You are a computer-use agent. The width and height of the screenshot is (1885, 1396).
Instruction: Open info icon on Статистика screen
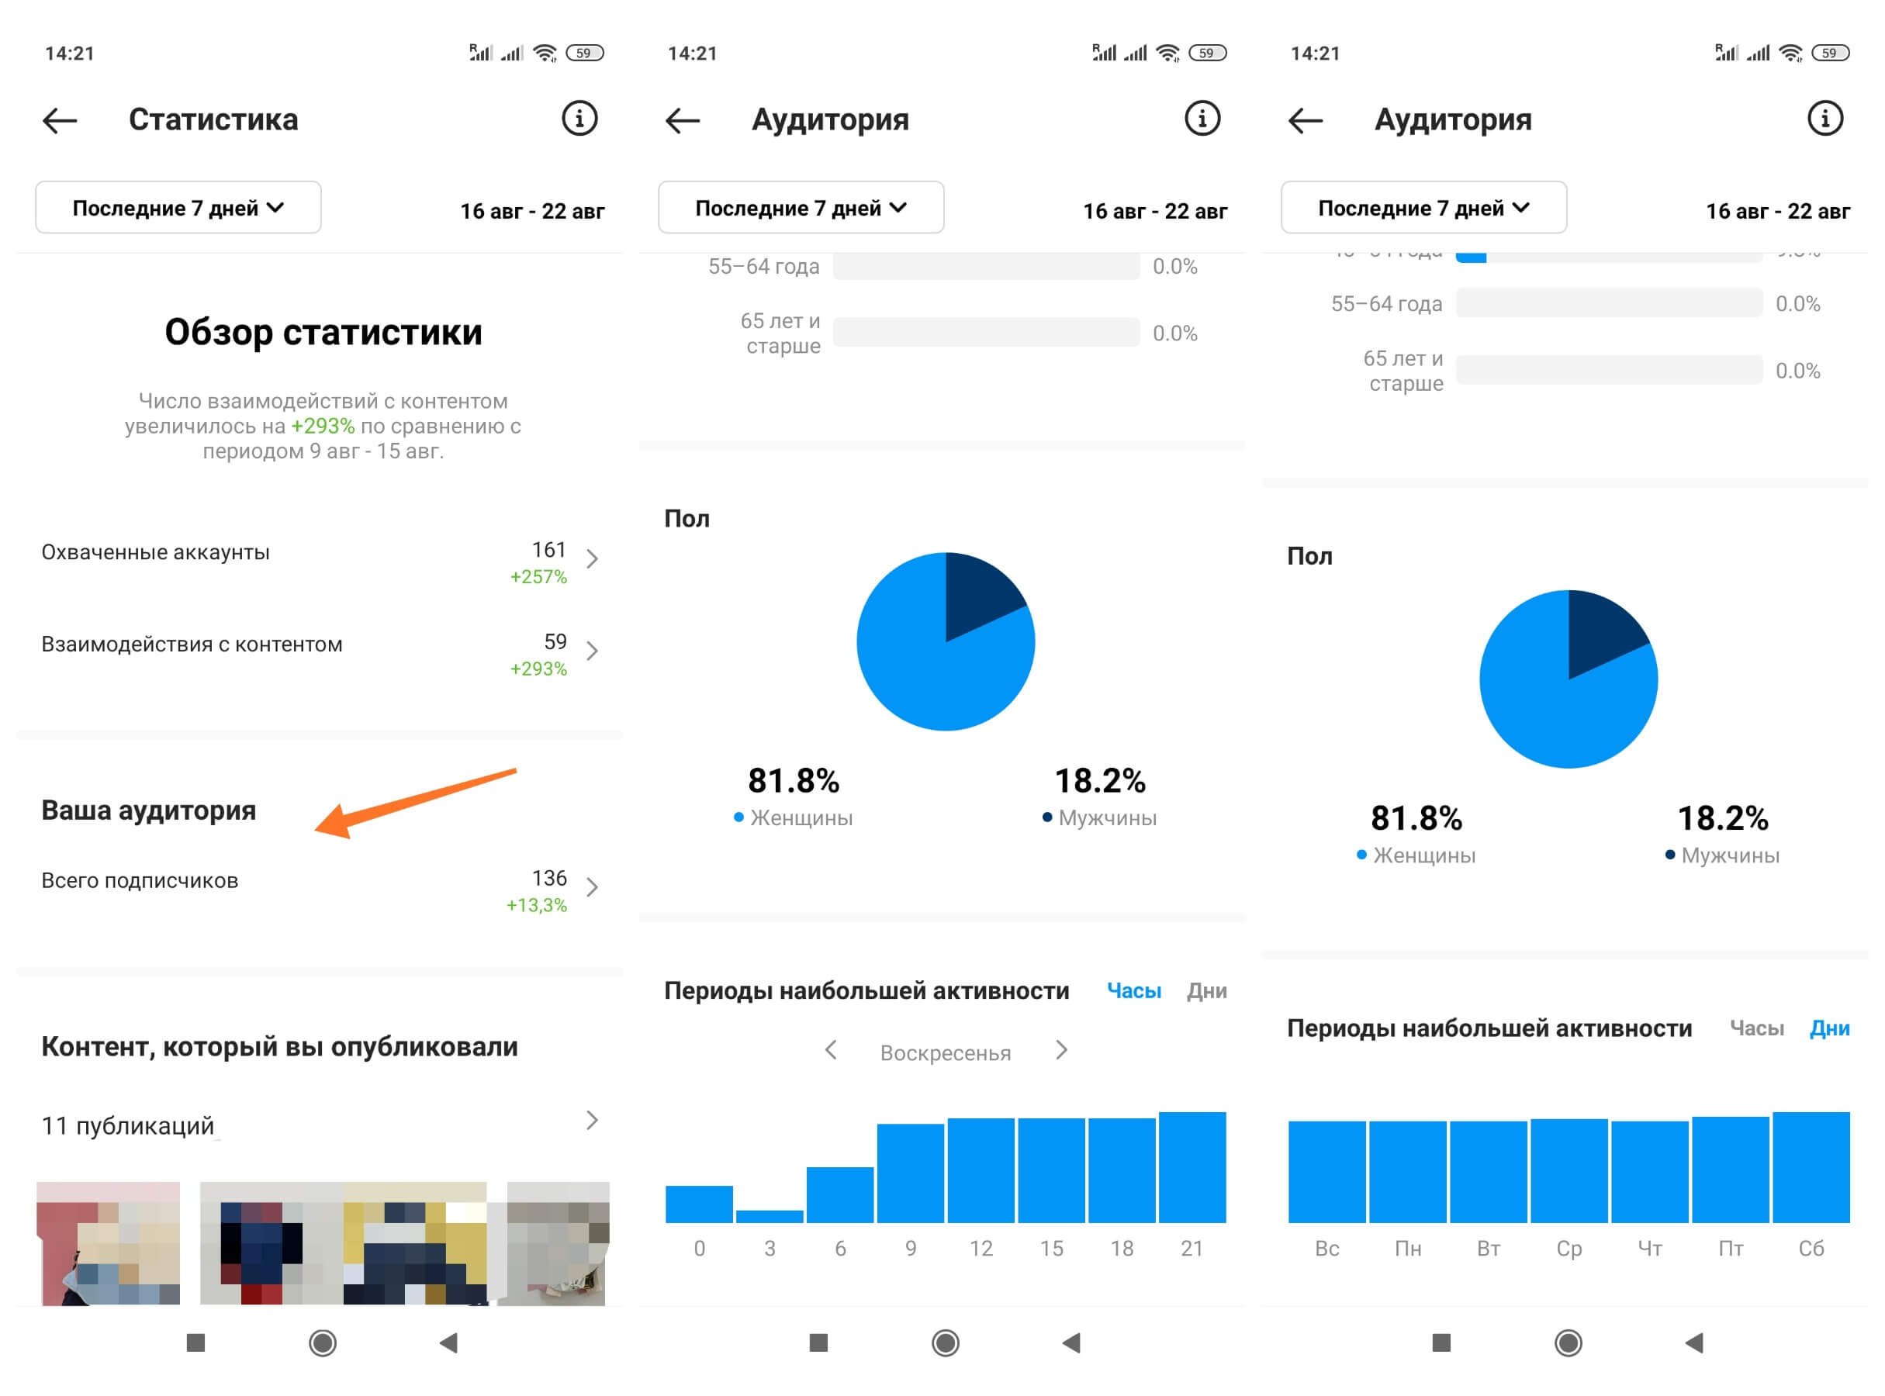580,119
